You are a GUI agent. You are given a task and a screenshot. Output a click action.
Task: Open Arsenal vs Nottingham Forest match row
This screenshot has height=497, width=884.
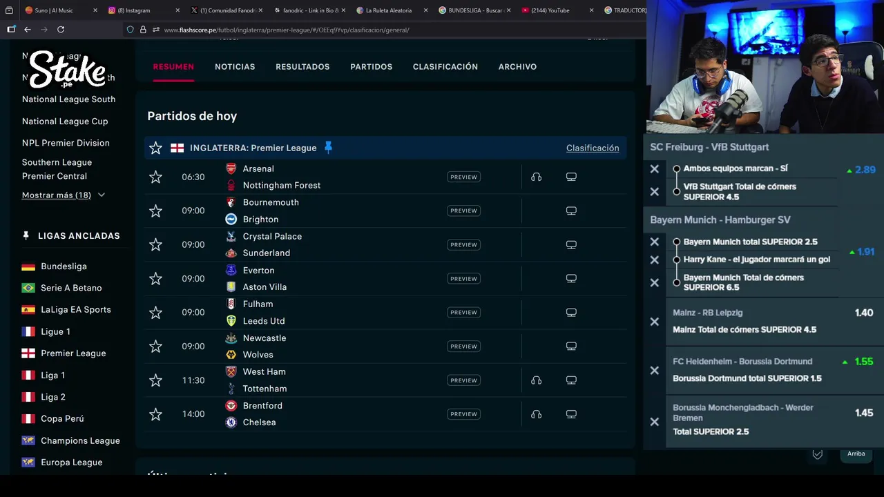point(385,177)
